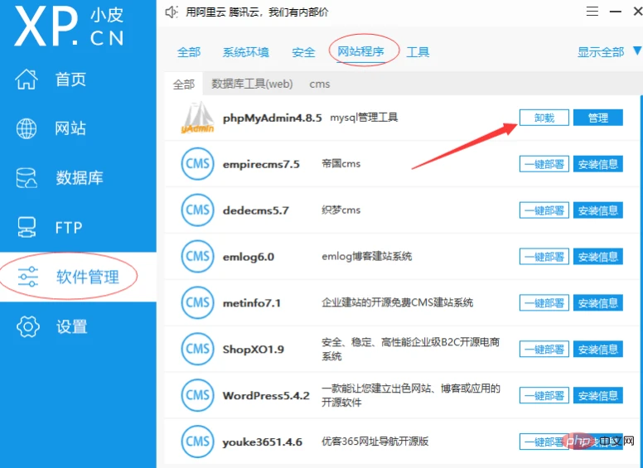Click 一键部署 for emlog6.0
Viewport: 643px width, 468px height.
click(x=544, y=257)
